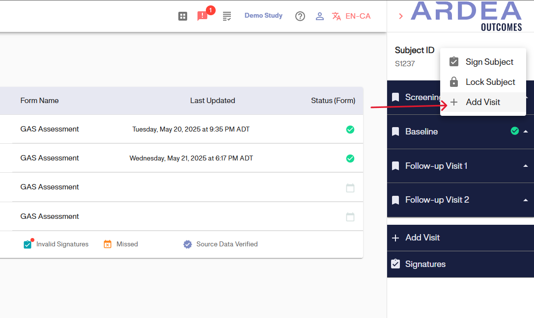Select Lock Subject from the popup menu

click(490, 82)
